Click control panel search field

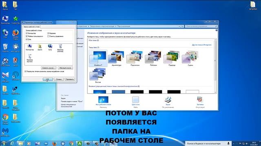(x=201, y=26)
